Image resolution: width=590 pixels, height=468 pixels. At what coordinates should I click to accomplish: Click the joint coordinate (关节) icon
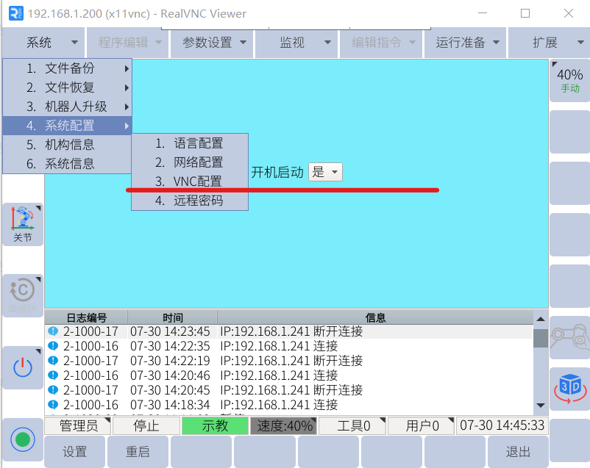pos(23,224)
